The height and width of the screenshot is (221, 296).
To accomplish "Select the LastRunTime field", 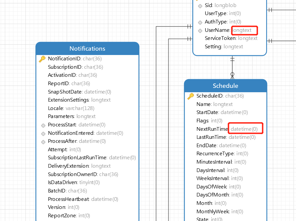I will 226,137.
